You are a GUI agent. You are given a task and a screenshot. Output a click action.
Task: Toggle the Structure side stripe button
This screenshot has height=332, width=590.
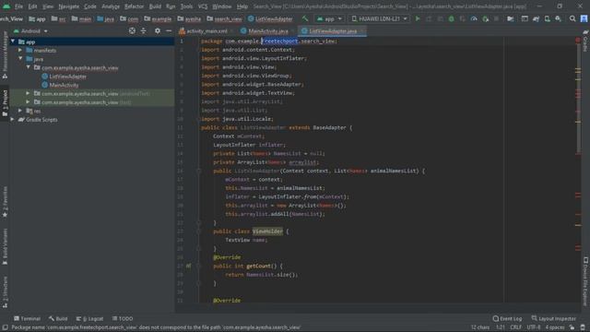pos(5,292)
